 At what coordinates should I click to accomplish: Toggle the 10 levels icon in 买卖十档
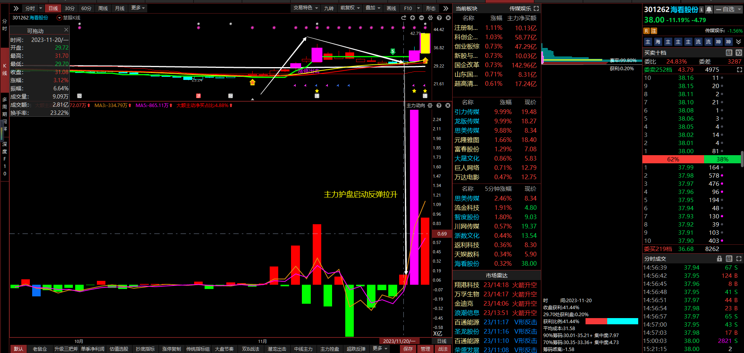pyautogui.click(x=739, y=53)
